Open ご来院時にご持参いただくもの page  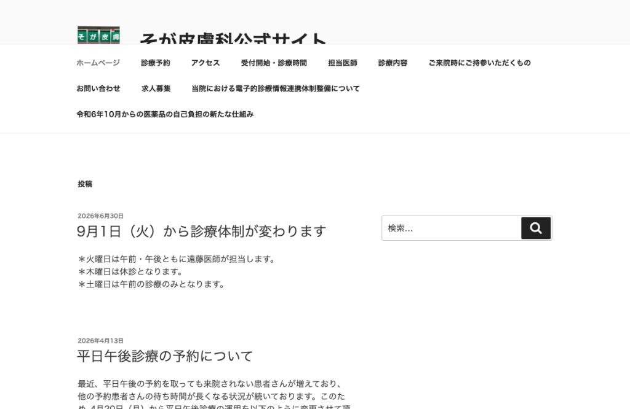click(479, 63)
